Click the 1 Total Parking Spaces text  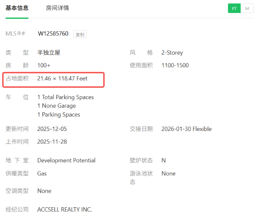coord(65,97)
